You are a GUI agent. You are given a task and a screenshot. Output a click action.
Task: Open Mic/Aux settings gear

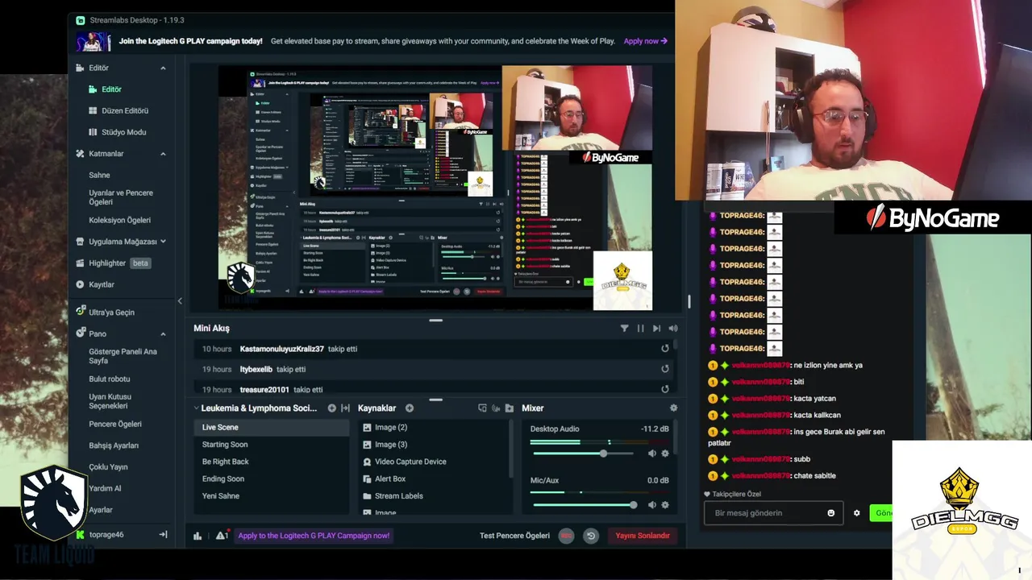(665, 505)
